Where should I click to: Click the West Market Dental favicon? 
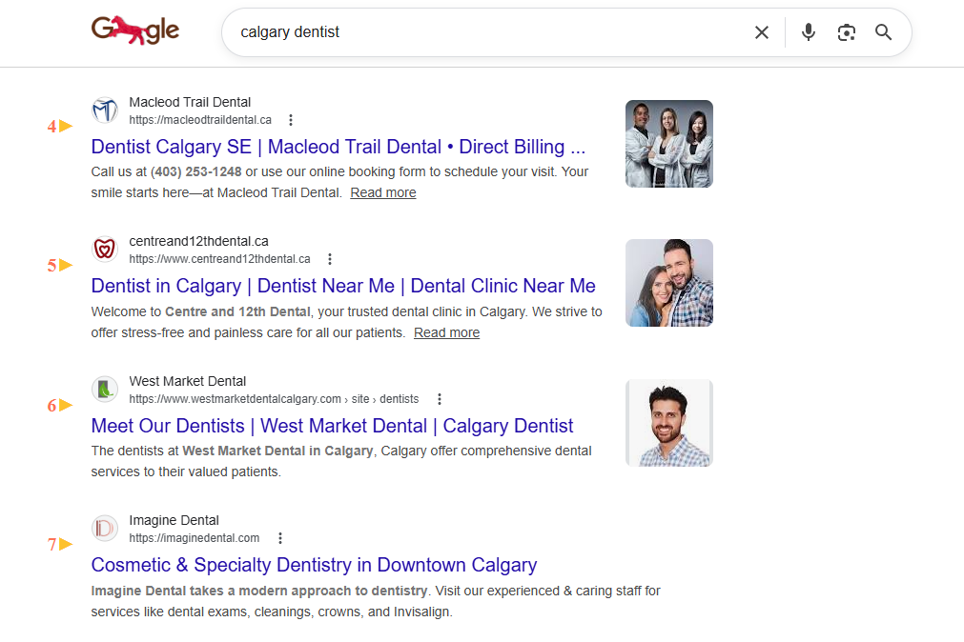(105, 390)
